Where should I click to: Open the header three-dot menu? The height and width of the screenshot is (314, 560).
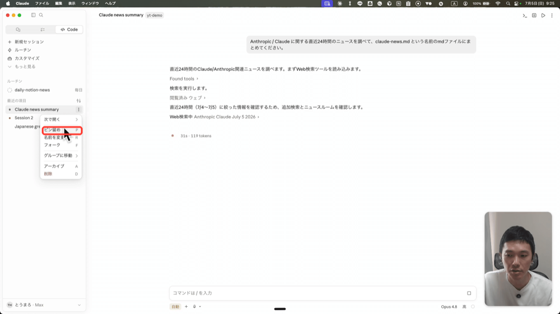click(x=552, y=15)
